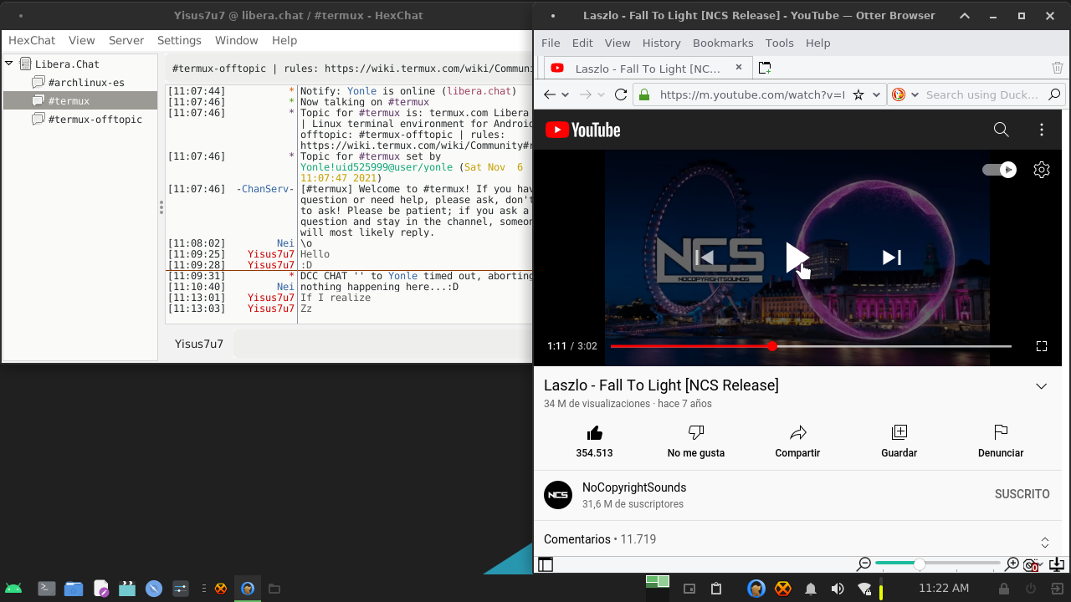The image size is (1071, 602).
Task: Expand the Comentarios section
Action: click(x=797, y=540)
